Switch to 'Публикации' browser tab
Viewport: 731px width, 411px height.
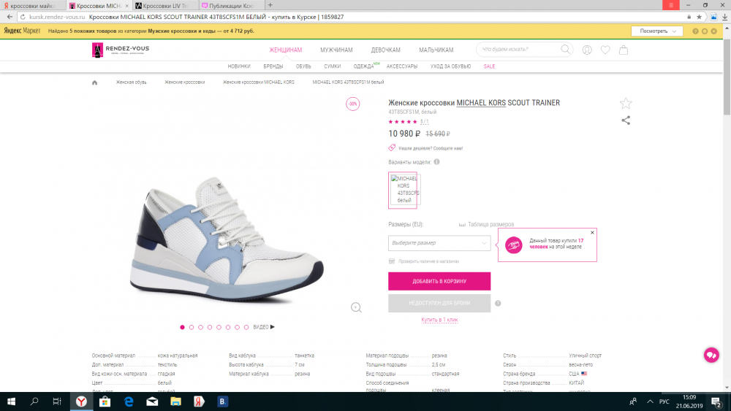(231, 6)
